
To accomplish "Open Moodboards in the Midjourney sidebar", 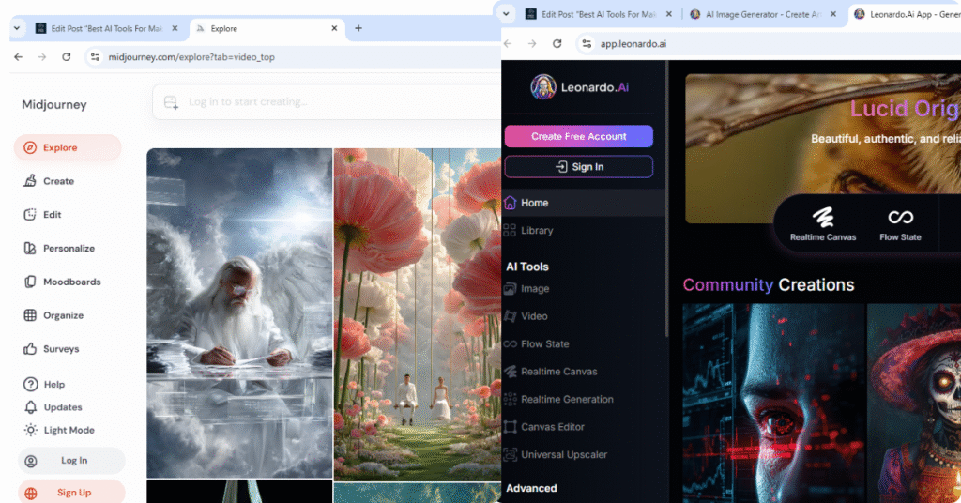I will (x=70, y=282).
